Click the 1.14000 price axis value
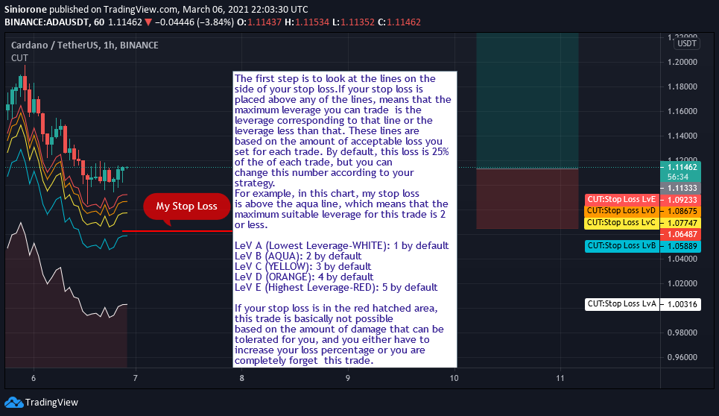 (x=682, y=136)
